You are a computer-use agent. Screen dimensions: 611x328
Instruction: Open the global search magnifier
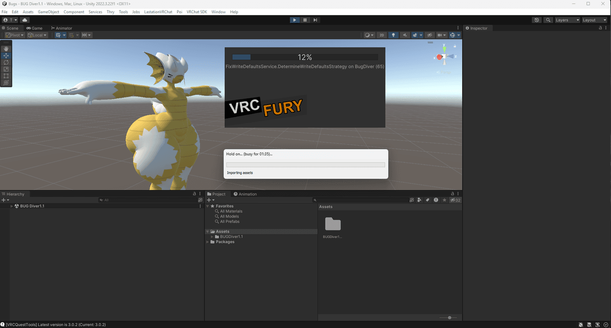(548, 20)
